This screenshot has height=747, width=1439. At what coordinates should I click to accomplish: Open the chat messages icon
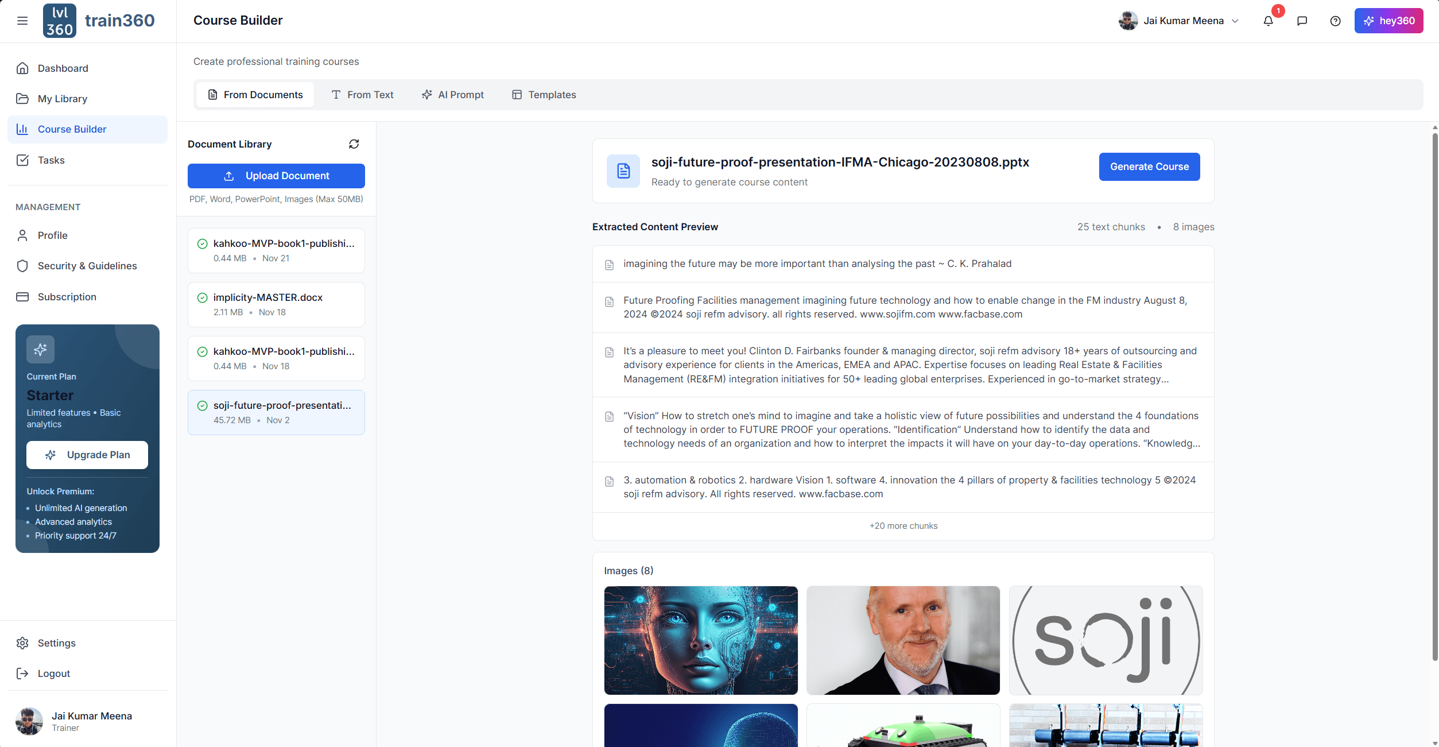[1302, 21]
